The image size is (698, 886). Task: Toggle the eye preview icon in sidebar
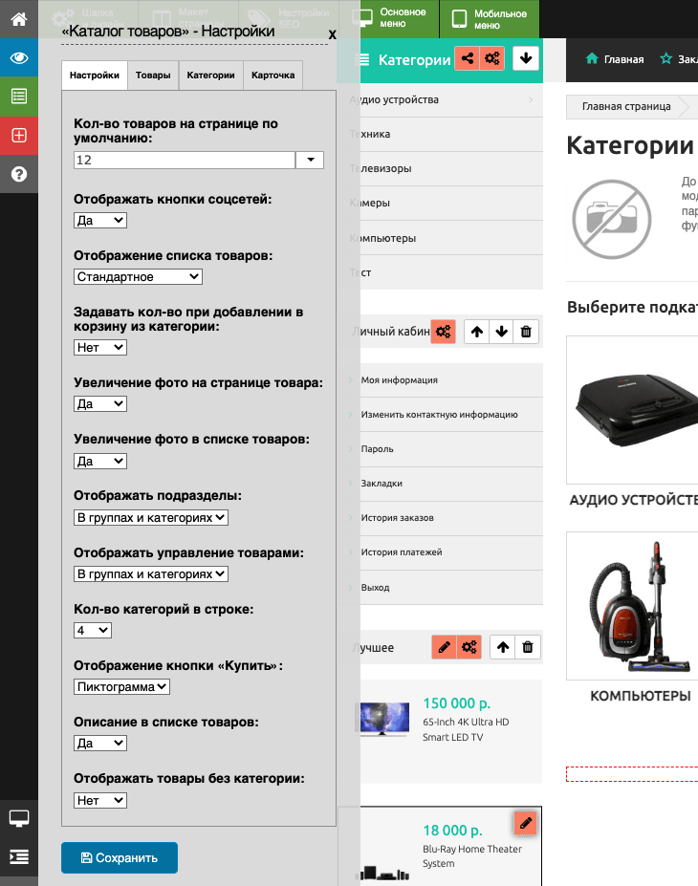point(19,57)
